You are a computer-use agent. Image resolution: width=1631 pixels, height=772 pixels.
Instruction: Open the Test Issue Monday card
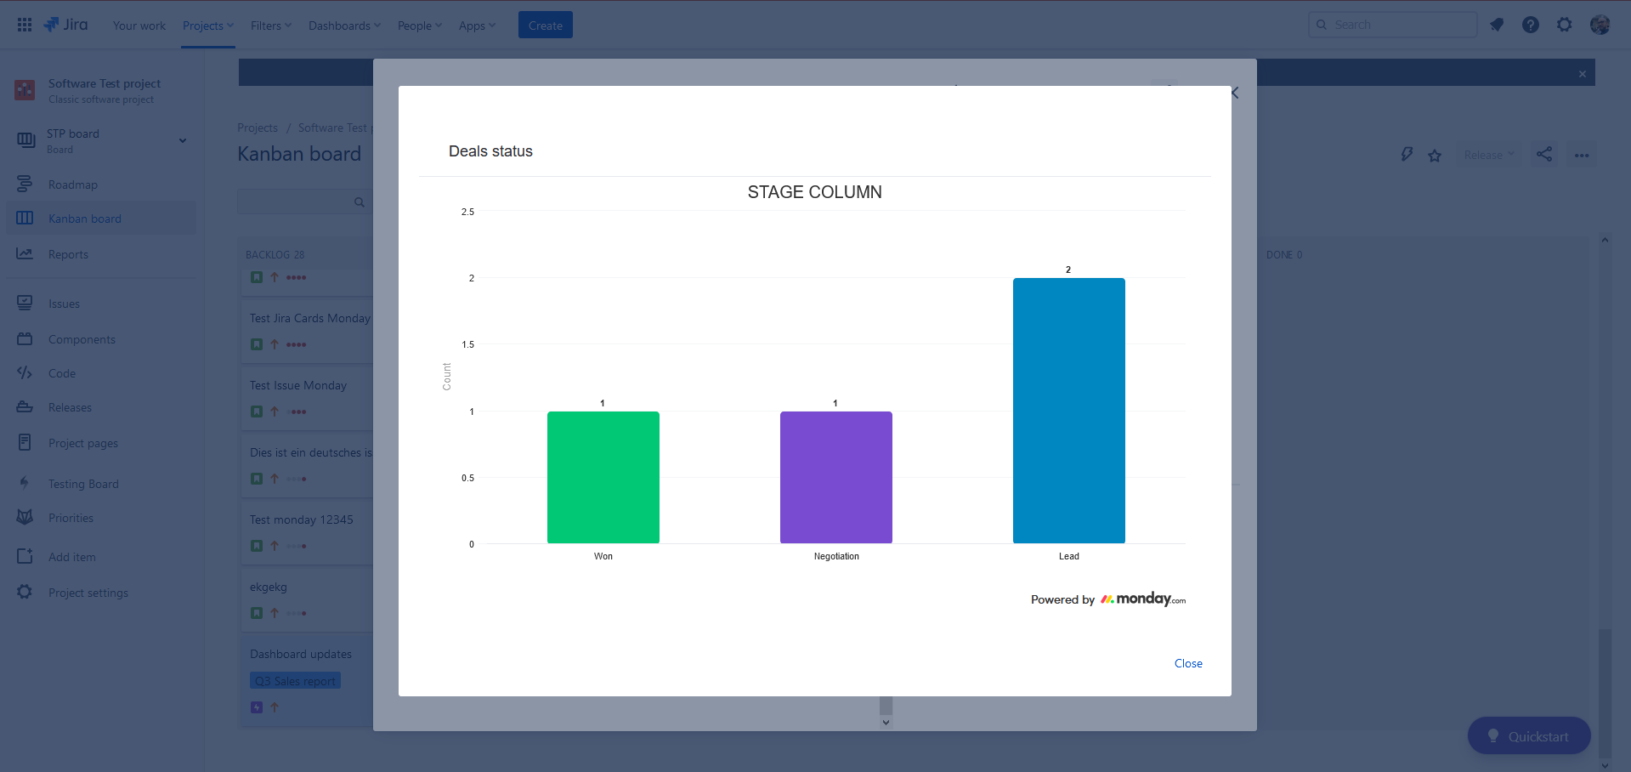(x=308, y=397)
